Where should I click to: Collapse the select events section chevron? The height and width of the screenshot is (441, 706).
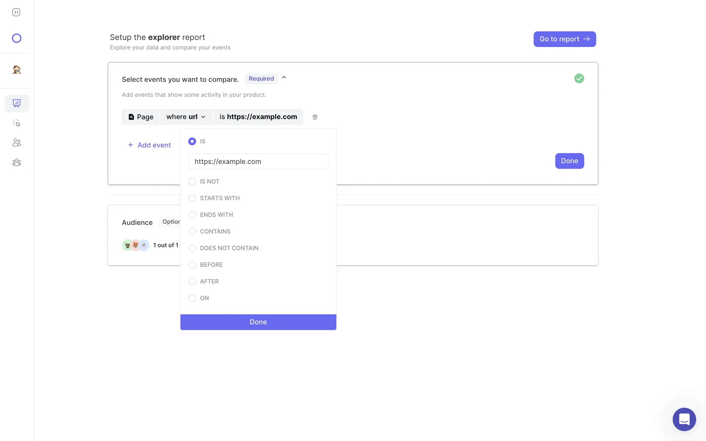click(x=284, y=78)
